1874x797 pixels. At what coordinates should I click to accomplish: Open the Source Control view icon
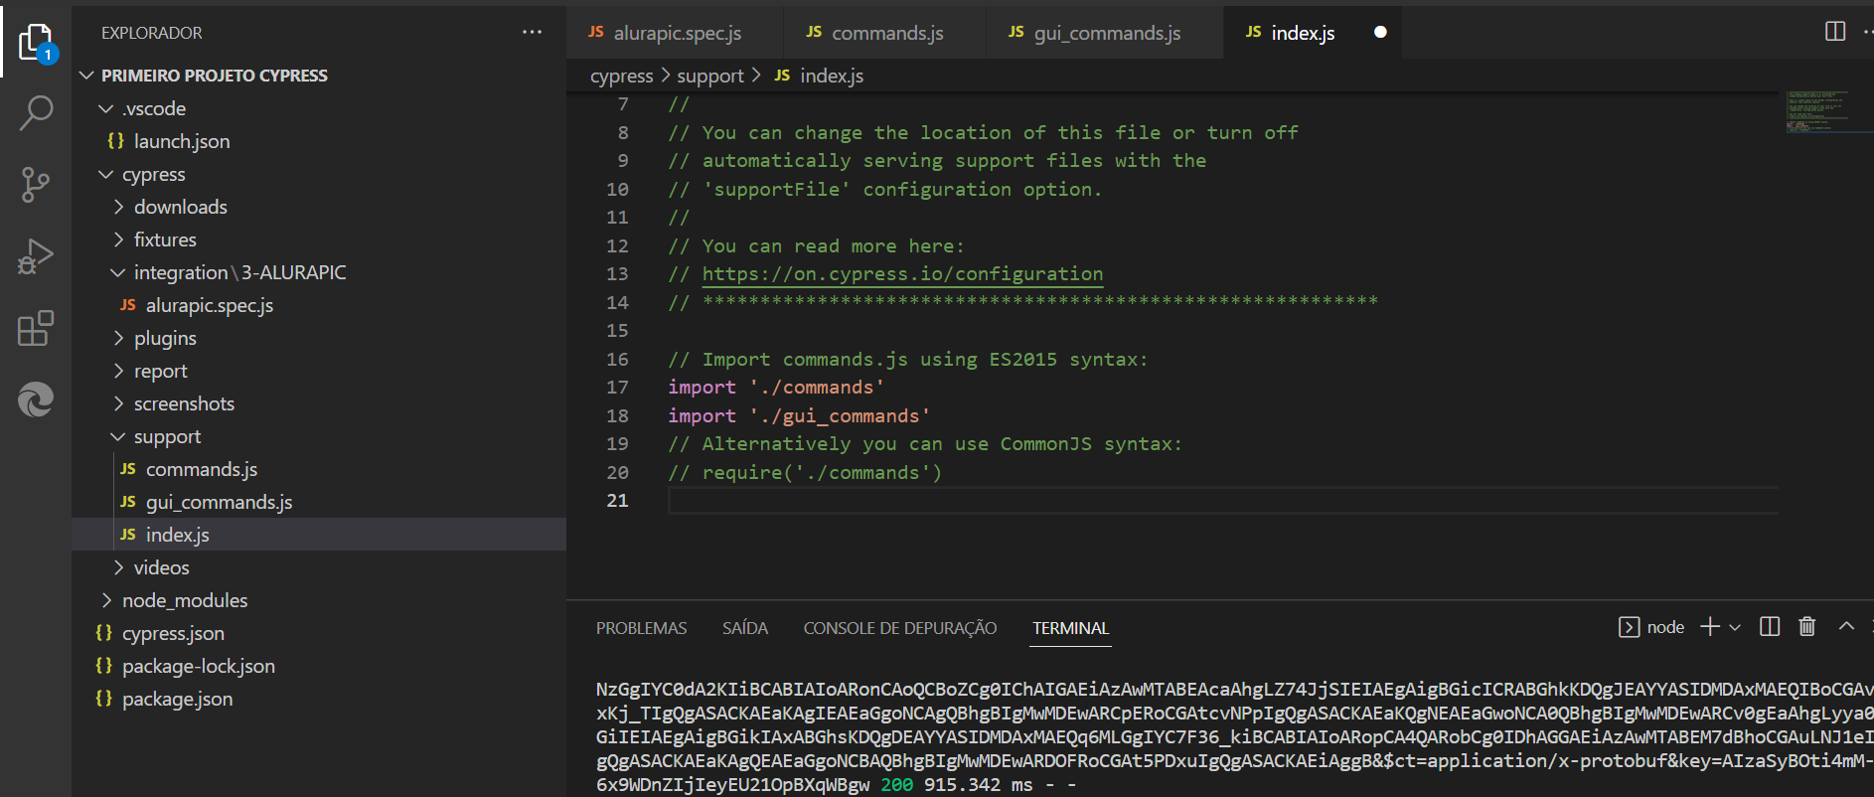(x=36, y=185)
